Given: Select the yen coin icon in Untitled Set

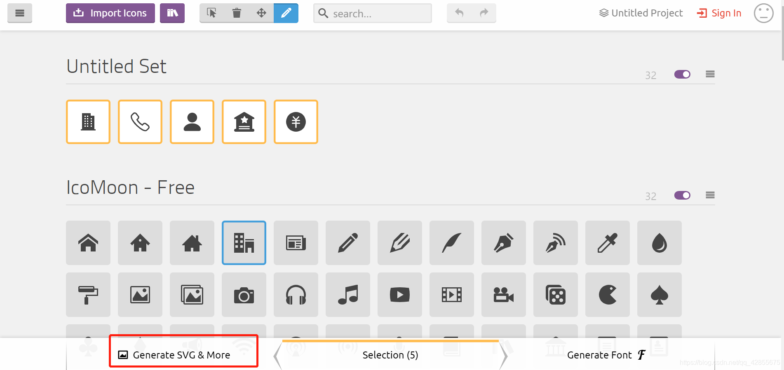Looking at the screenshot, I should [296, 122].
